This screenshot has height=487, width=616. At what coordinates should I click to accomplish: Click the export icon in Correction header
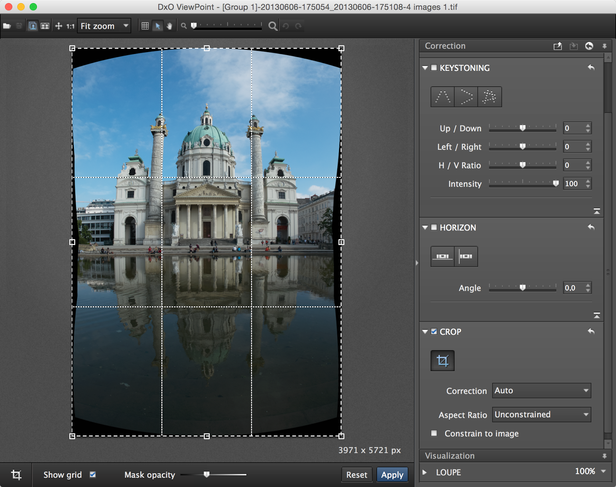[x=557, y=46]
